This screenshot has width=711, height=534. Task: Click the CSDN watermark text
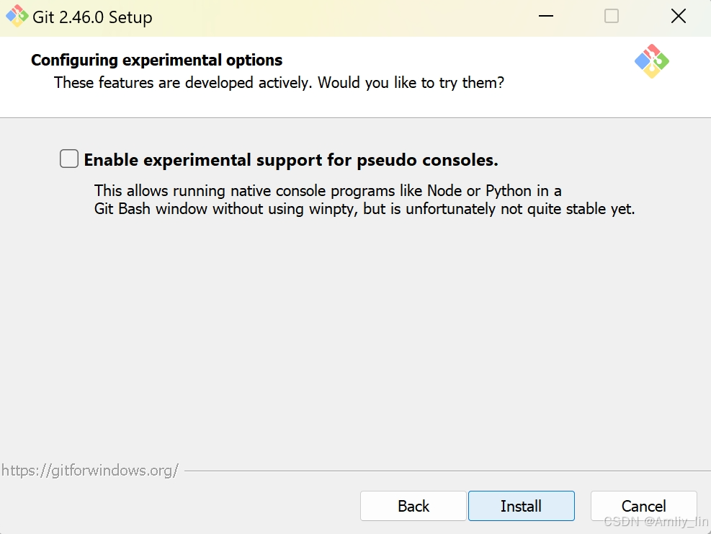pyautogui.click(x=656, y=522)
